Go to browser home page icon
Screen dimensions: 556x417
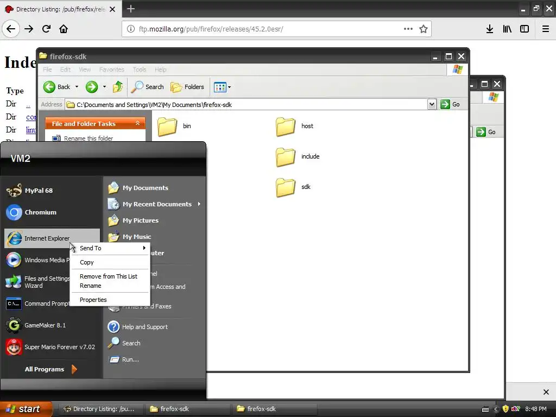64,29
